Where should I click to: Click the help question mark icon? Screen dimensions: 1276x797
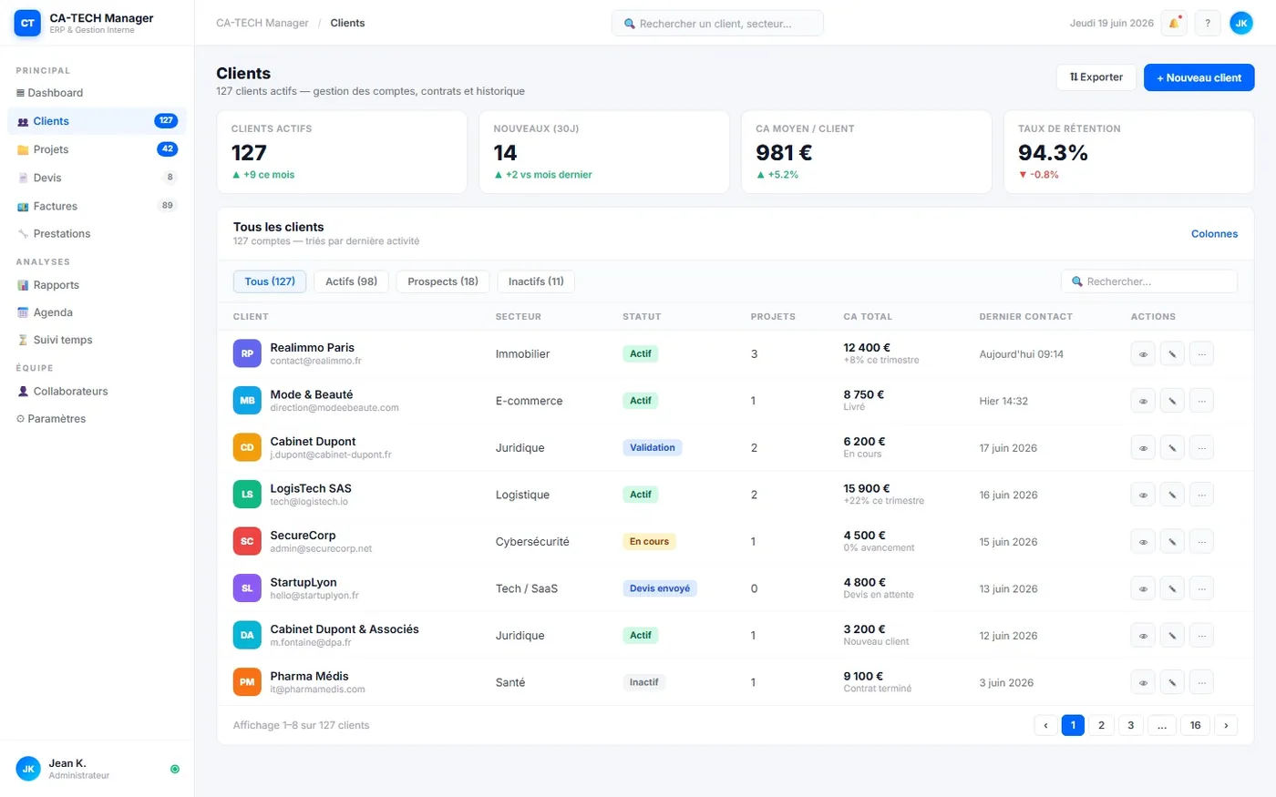point(1208,23)
